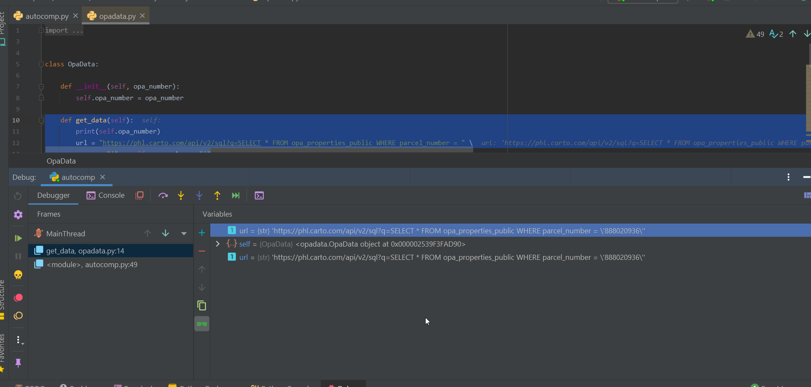This screenshot has width=811, height=387.
Task: Click Show Execution Point icon
Action: [140, 195]
